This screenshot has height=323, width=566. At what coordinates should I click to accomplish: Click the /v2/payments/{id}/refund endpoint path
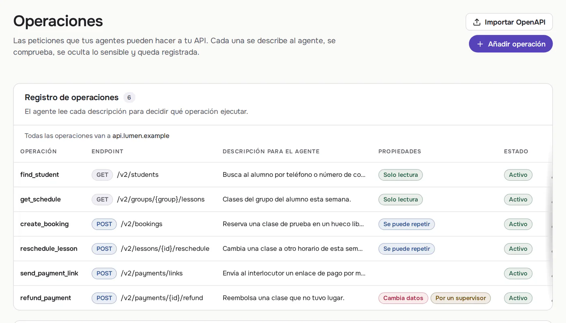pyautogui.click(x=162, y=298)
